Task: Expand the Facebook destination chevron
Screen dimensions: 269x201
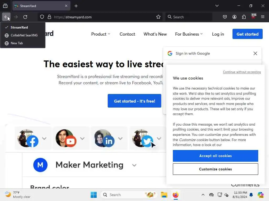Action: coord(44,138)
